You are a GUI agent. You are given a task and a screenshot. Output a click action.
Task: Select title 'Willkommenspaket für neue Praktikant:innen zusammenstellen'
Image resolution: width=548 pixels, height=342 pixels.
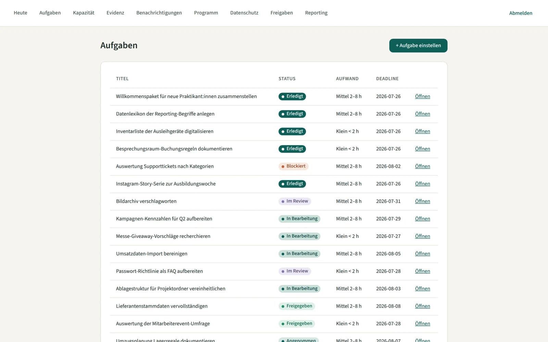[x=186, y=96]
